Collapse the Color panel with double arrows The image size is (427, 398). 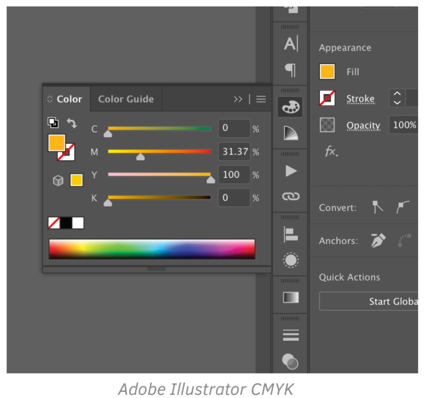[238, 99]
